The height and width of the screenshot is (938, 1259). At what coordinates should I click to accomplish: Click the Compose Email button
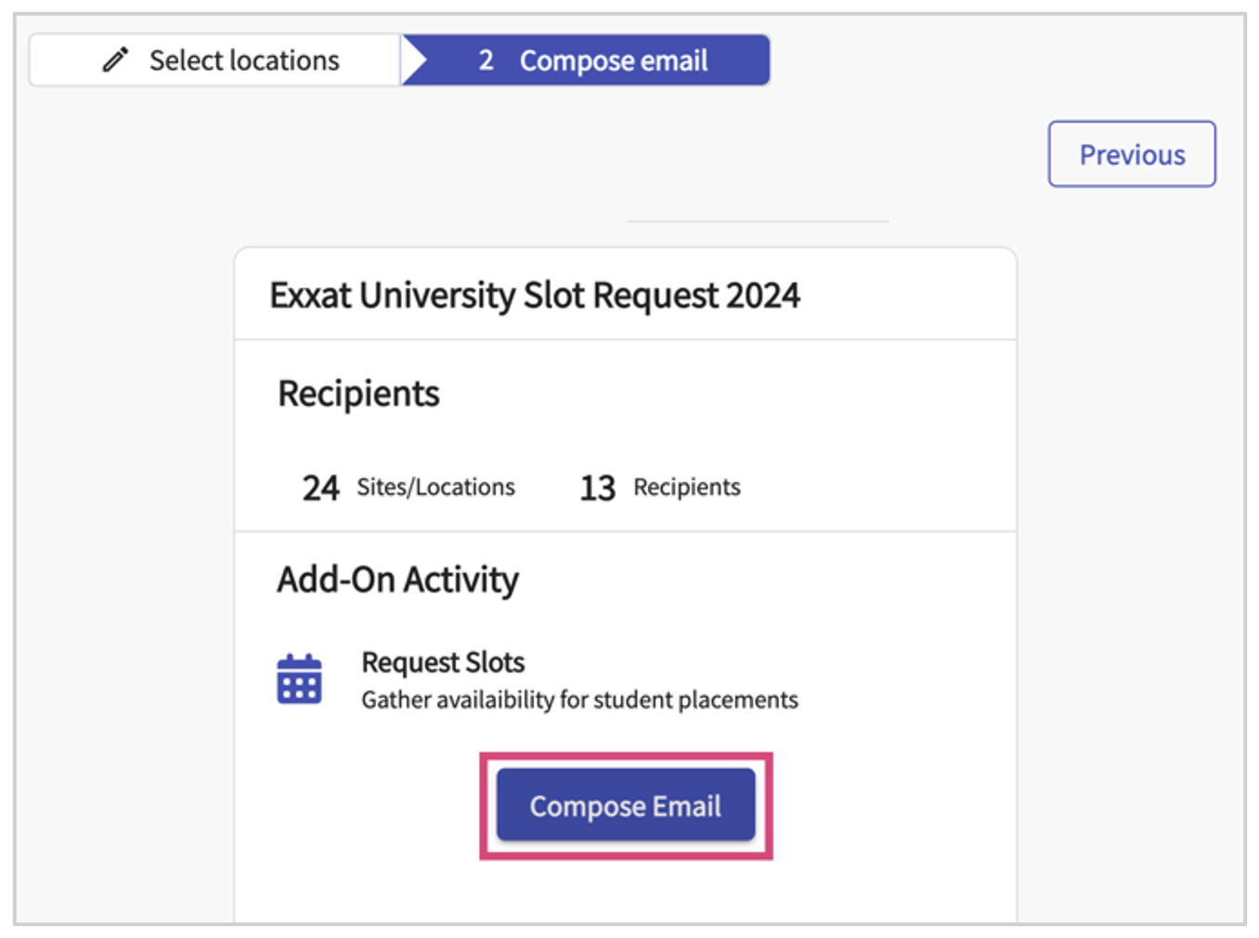[x=626, y=805]
